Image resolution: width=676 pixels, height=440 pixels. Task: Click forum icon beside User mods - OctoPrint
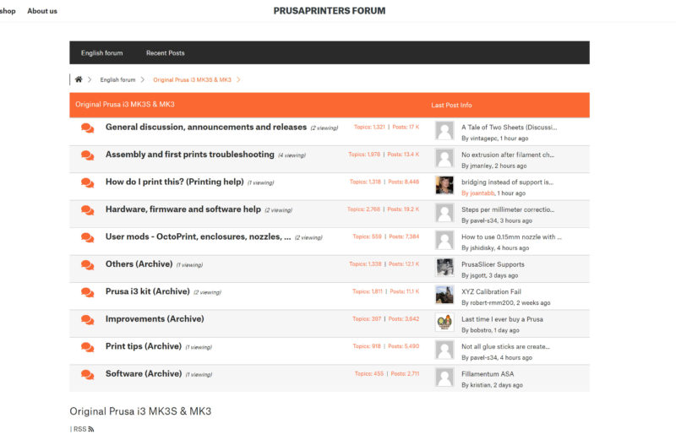(88, 237)
